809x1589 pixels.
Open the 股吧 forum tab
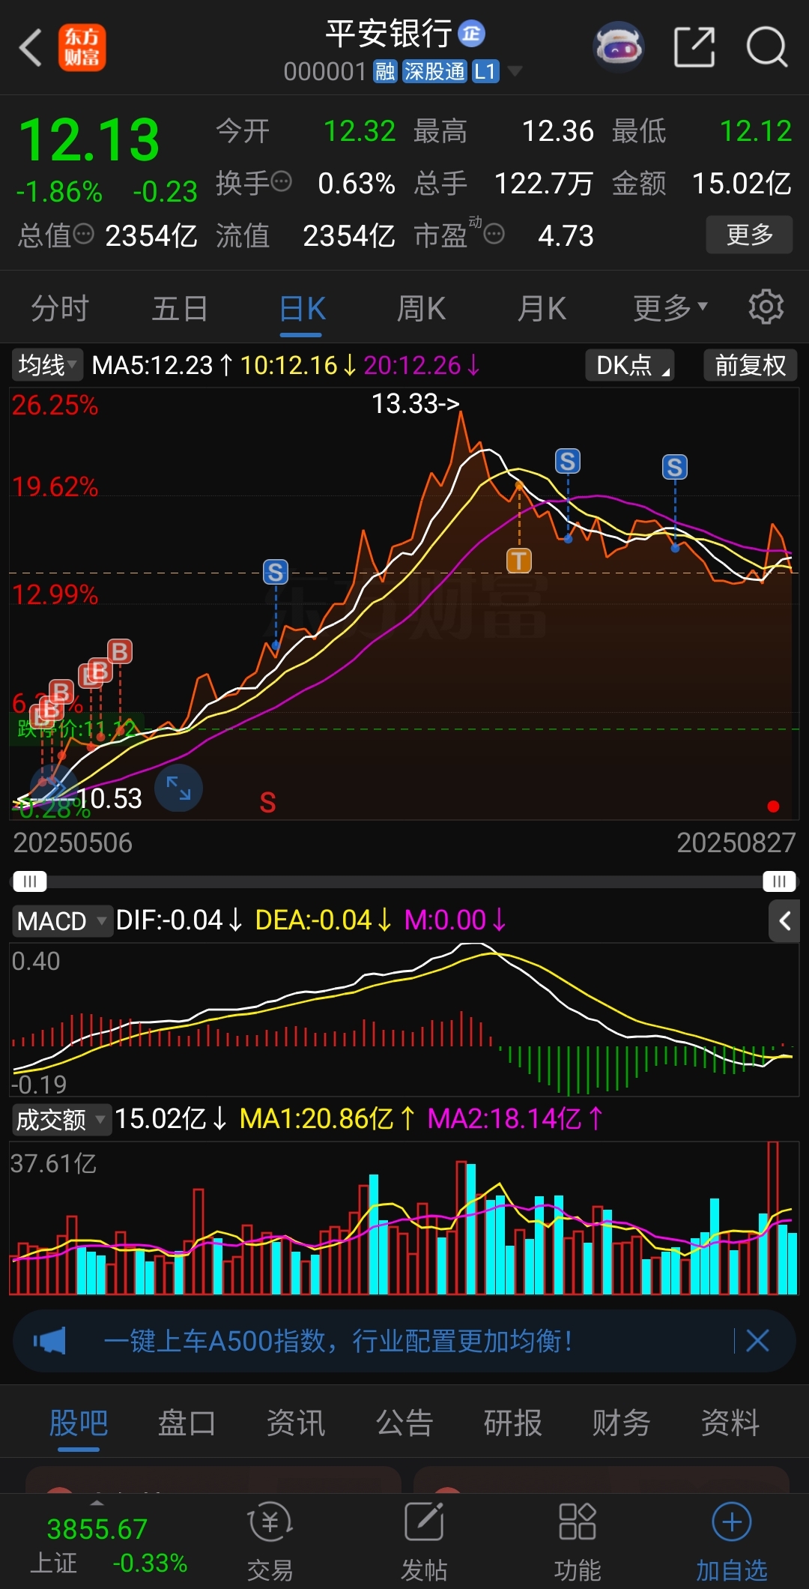click(x=79, y=1423)
